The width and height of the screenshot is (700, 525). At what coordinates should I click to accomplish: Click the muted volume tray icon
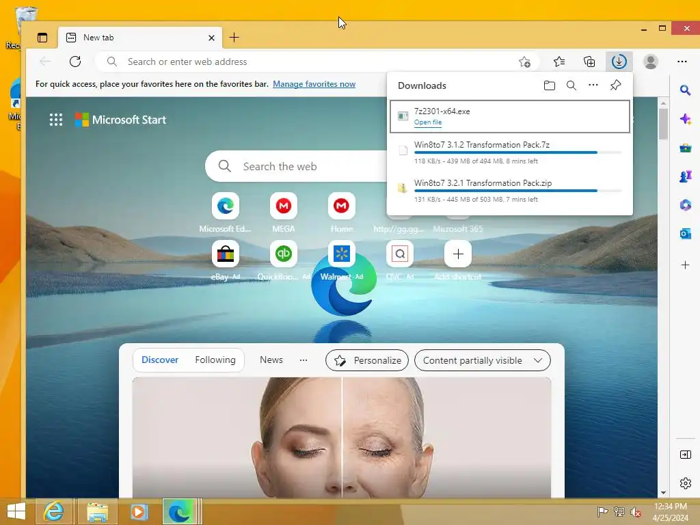pos(636,512)
